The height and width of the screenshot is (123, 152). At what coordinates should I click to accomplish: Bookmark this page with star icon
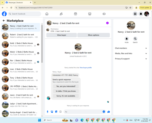tap(130, 8)
